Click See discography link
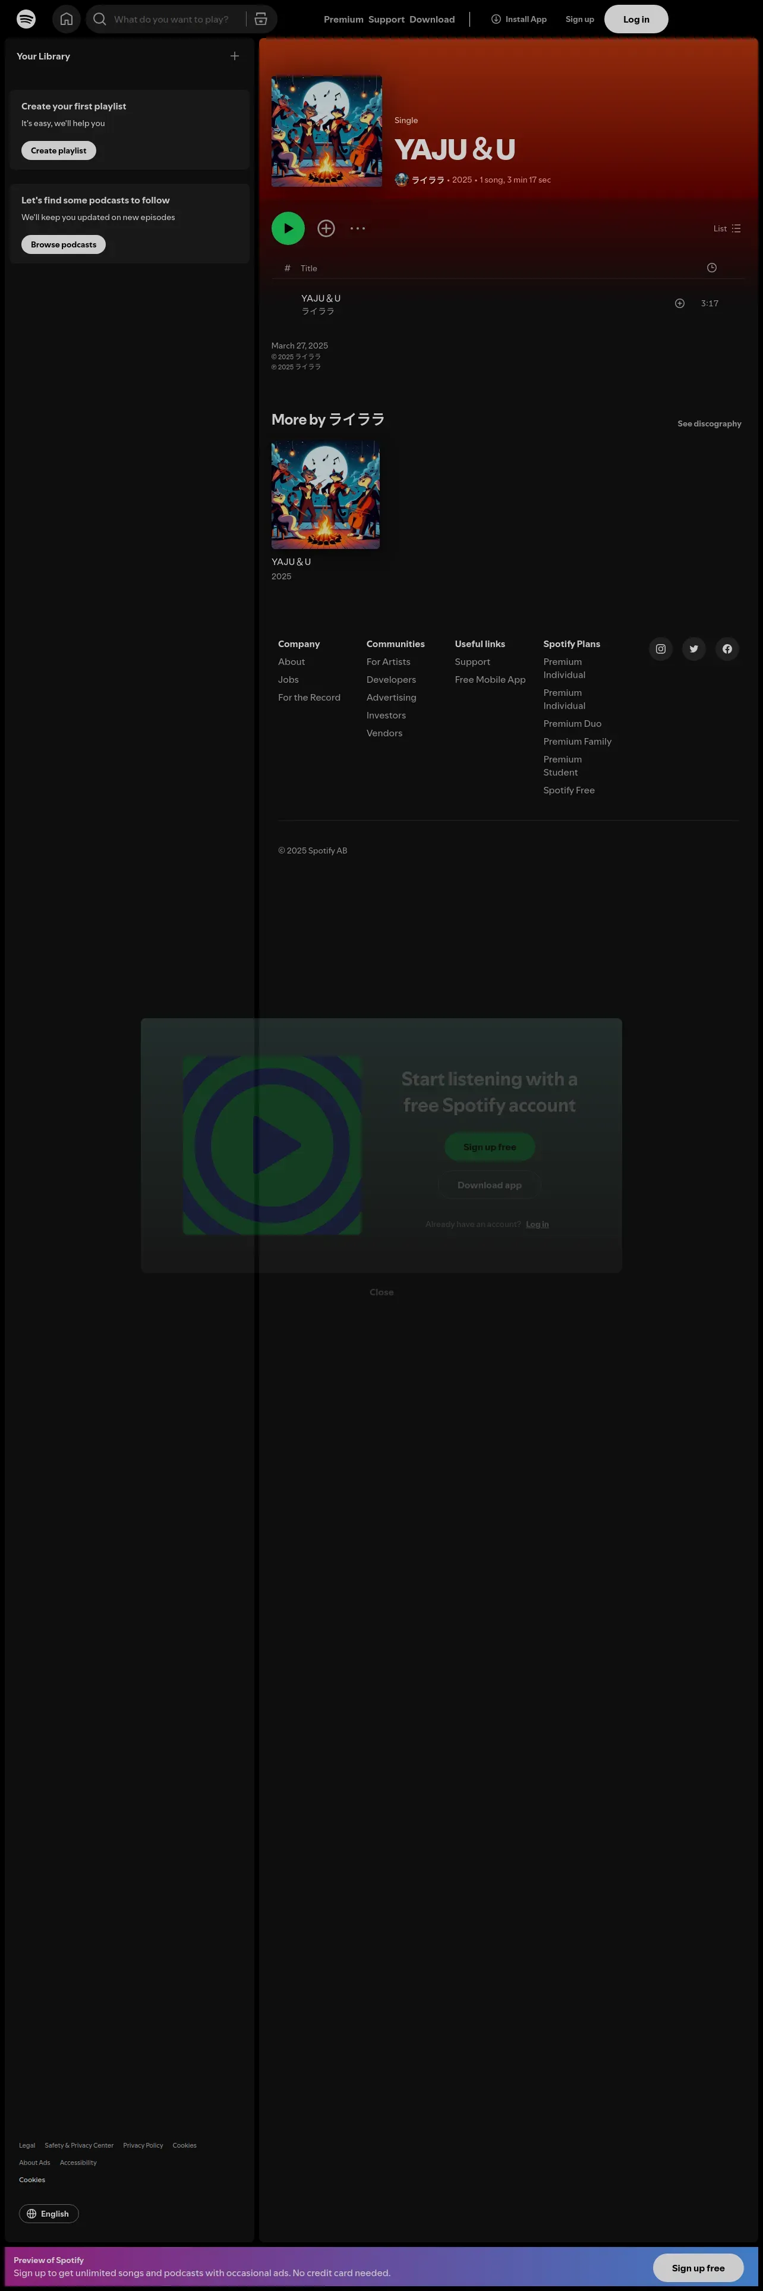This screenshot has width=763, height=2291. point(709,423)
